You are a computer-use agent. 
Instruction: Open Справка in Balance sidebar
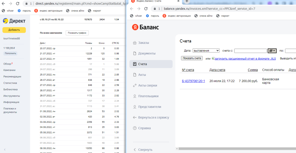tap(142, 128)
